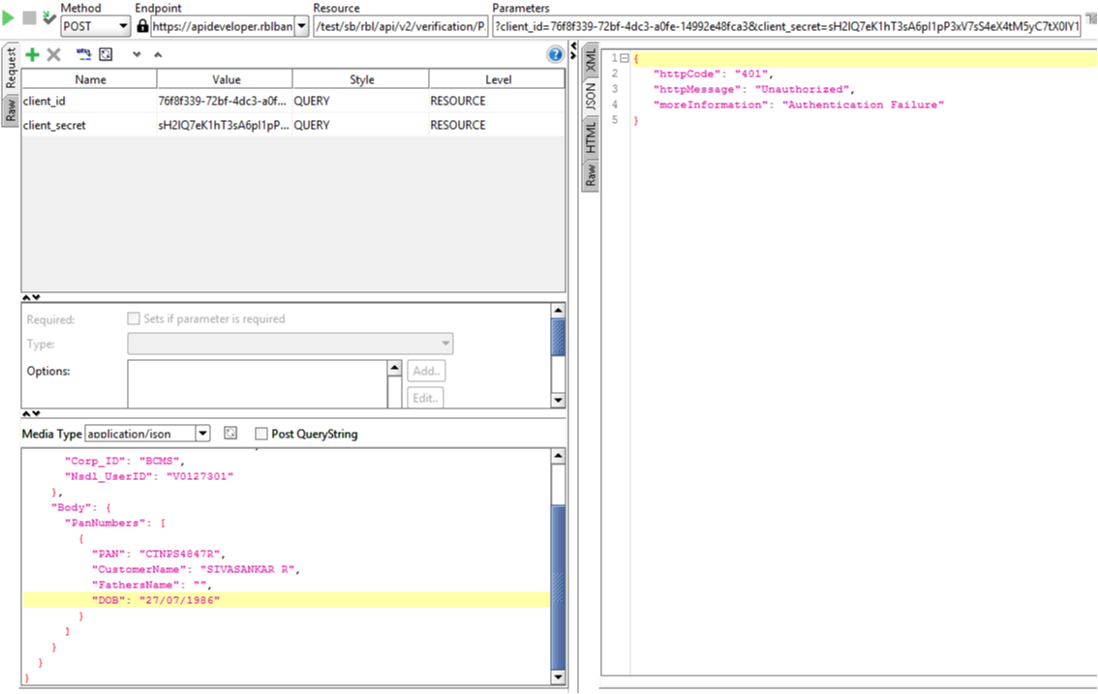Switch to the Request vertical tab
The image size is (1098, 694).
11,68
